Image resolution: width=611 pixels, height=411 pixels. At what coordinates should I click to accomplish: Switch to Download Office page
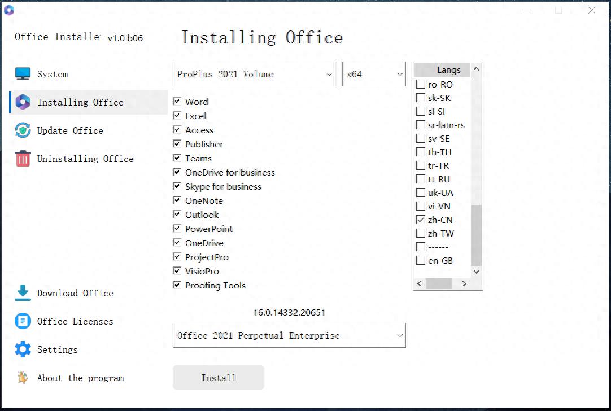(75, 293)
